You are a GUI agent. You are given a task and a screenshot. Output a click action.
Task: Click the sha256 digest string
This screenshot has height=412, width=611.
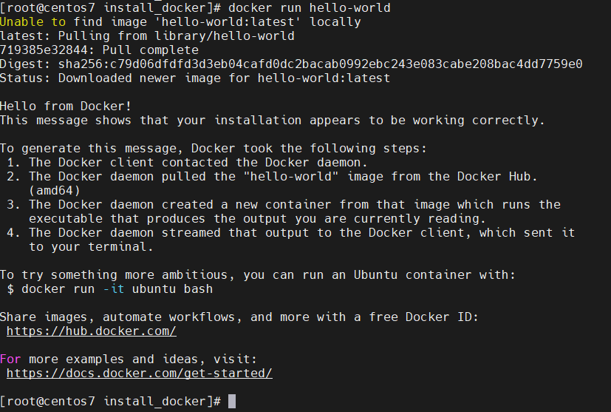click(321, 64)
